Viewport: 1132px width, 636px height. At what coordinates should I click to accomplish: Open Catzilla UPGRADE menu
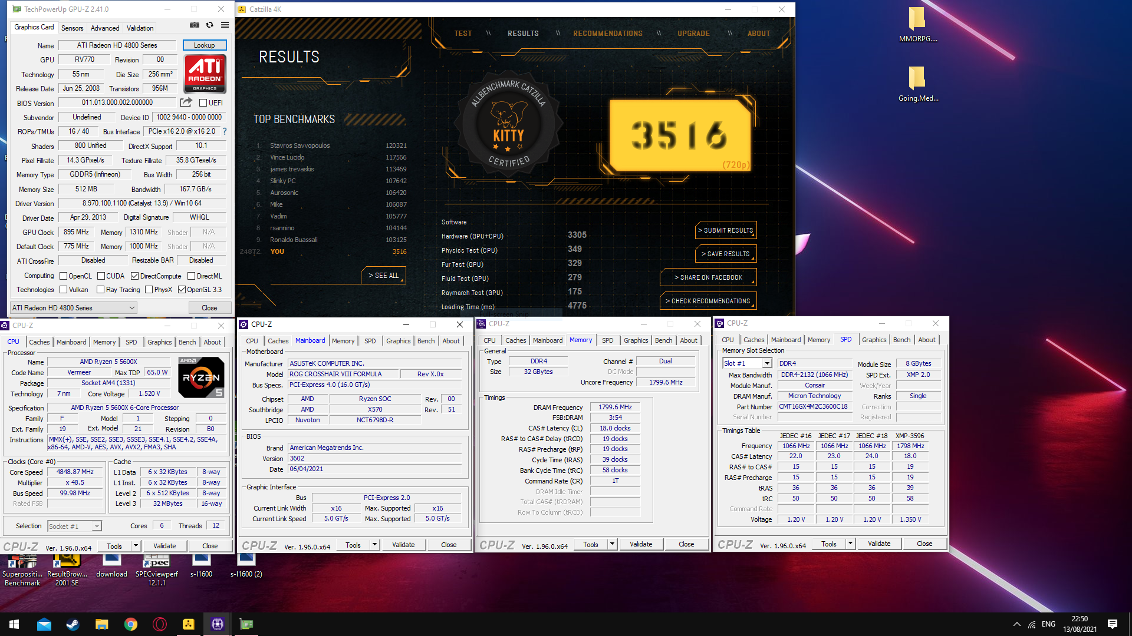[693, 34]
